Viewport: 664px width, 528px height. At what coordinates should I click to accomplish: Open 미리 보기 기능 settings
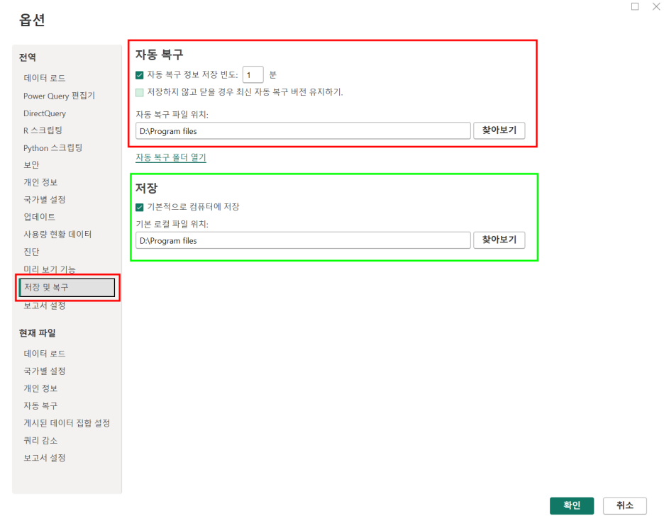(x=50, y=269)
